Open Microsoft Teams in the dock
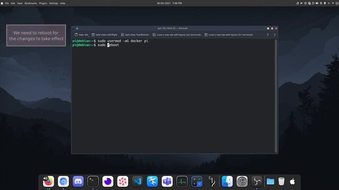The width and height of the screenshot is (339, 190). (167, 182)
